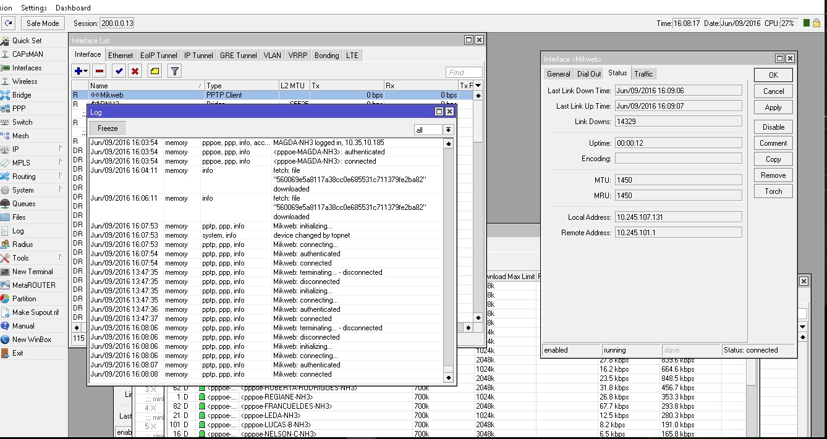Expand the Routing submenu in the sidebar

(23, 177)
